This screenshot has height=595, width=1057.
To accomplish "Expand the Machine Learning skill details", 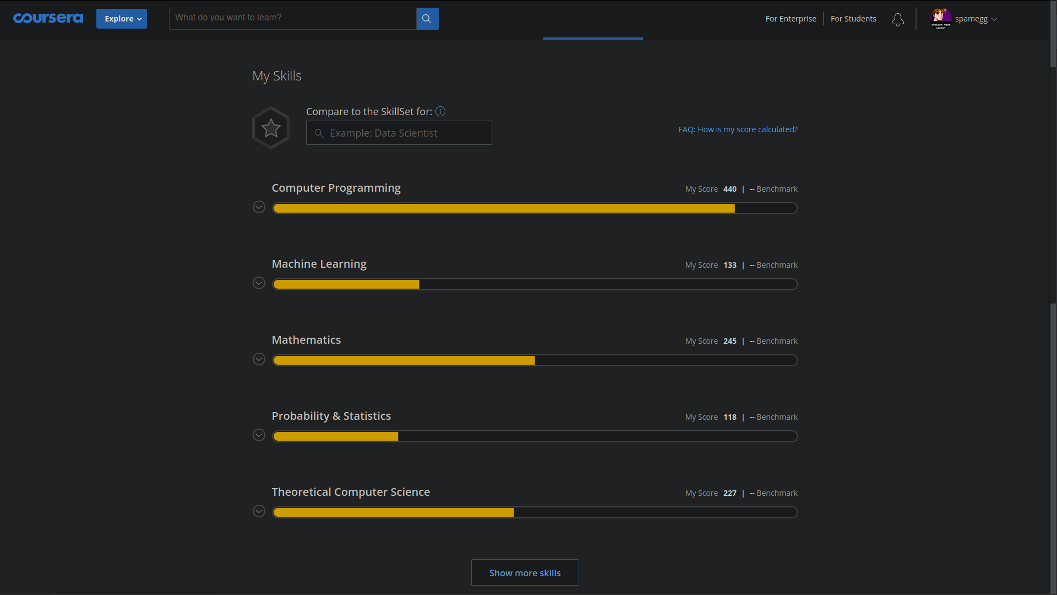I will 259,283.
